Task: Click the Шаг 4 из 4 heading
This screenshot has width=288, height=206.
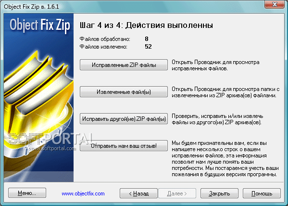Action: pyautogui.click(x=146, y=25)
